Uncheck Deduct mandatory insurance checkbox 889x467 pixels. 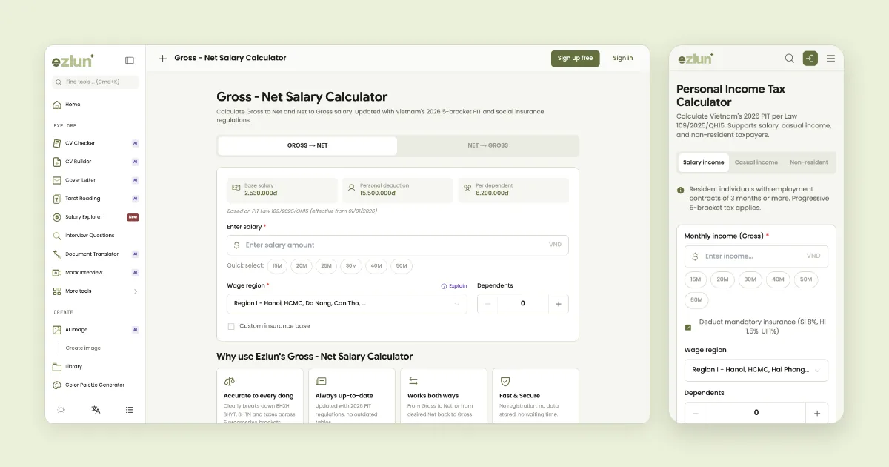[688, 327]
